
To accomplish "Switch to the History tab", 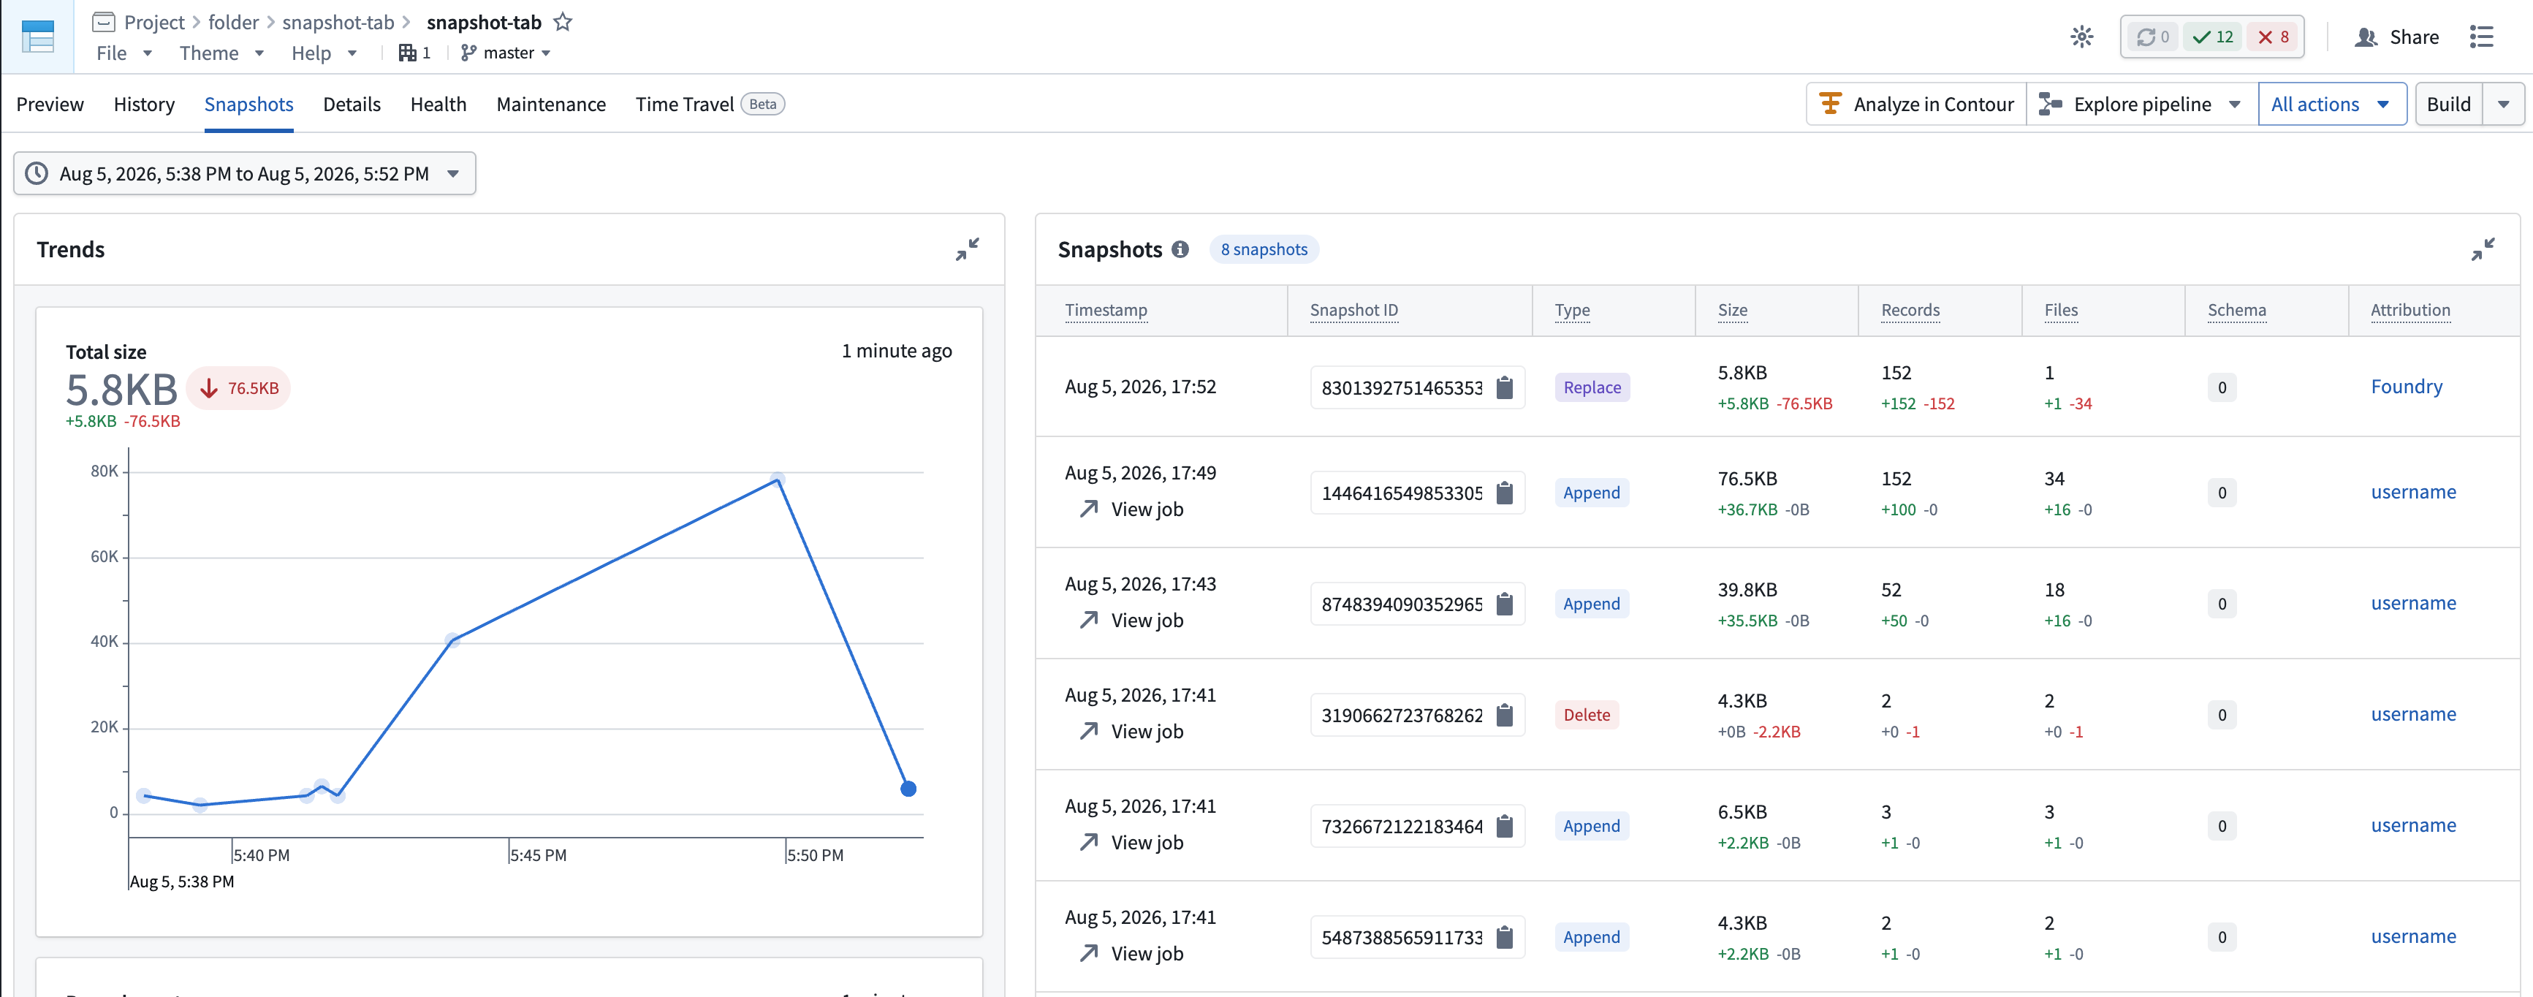I will pos(143,105).
